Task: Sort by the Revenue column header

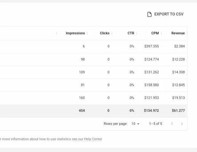Action: pyautogui.click(x=178, y=33)
